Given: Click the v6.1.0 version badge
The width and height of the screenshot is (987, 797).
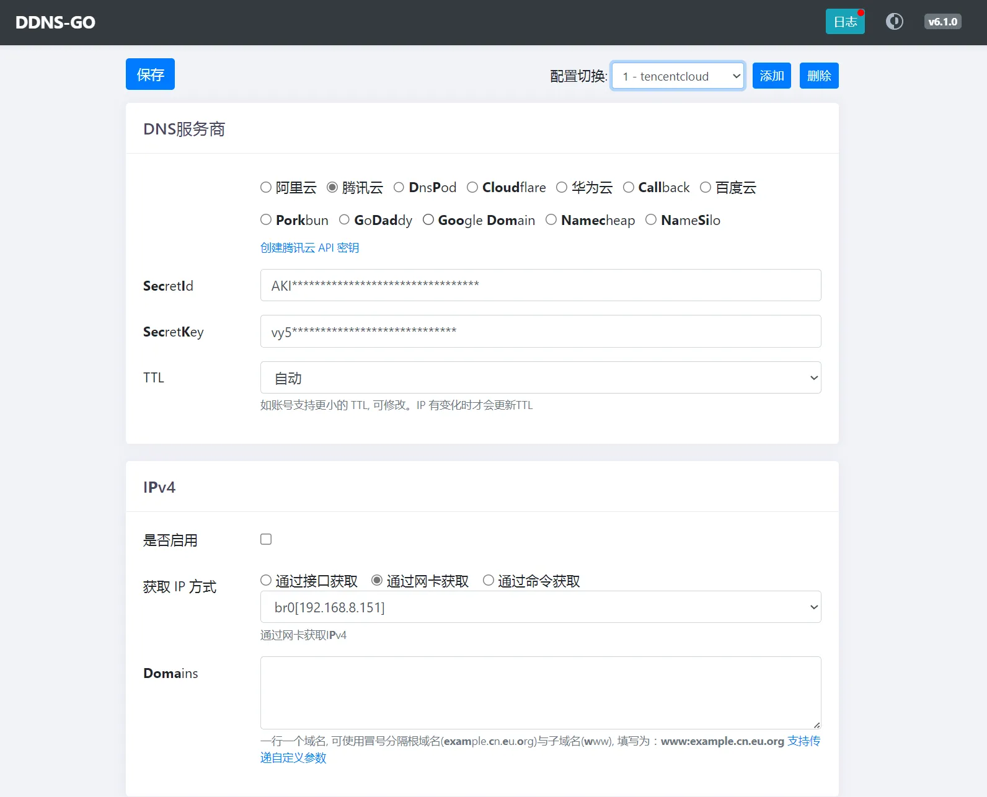Looking at the screenshot, I should coord(942,22).
